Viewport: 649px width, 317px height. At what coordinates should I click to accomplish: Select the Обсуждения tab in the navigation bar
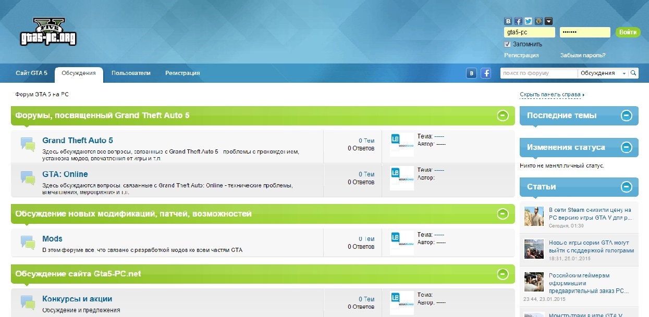(x=79, y=73)
